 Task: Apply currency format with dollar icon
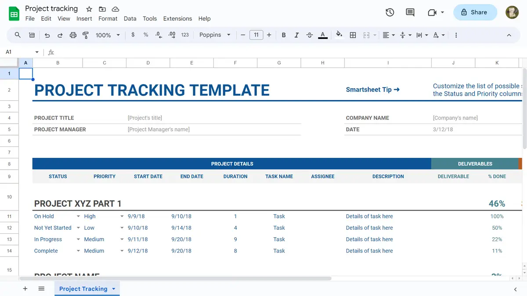[x=133, y=35]
